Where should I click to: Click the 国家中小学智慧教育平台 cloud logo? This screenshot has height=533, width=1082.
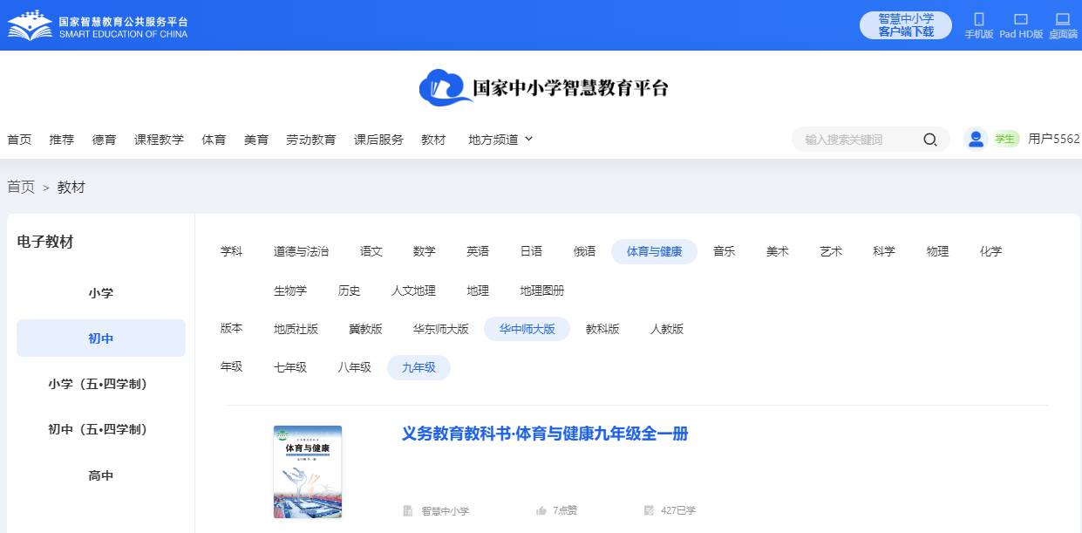tap(543, 88)
